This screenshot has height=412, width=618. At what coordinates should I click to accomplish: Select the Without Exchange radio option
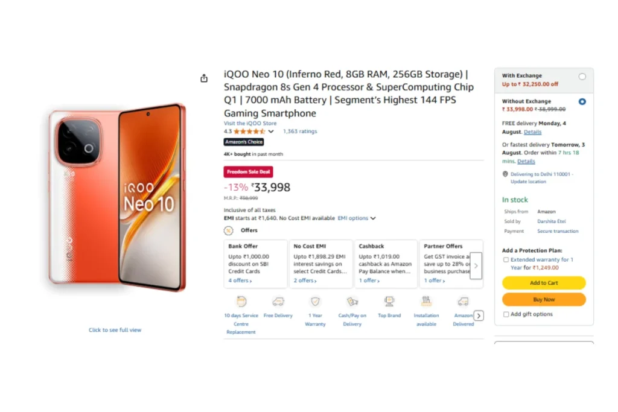582,102
